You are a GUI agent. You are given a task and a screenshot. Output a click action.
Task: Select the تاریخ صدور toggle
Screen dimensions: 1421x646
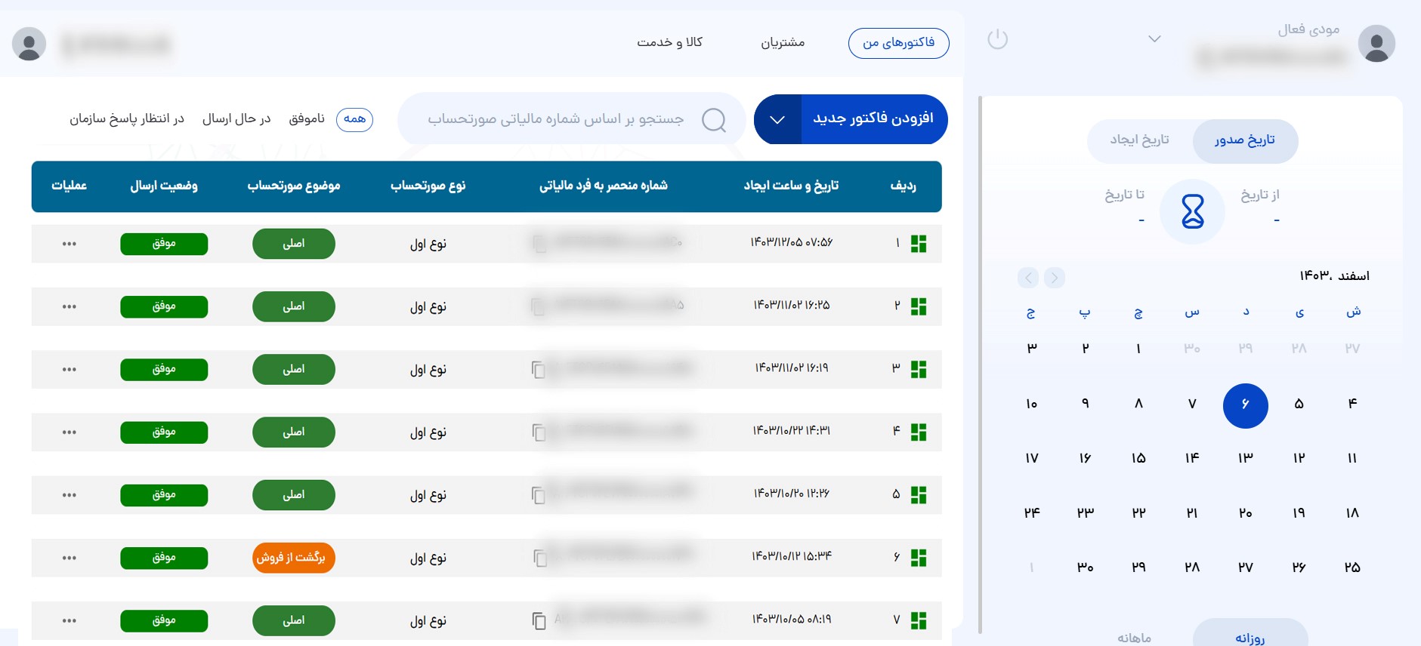(1245, 140)
